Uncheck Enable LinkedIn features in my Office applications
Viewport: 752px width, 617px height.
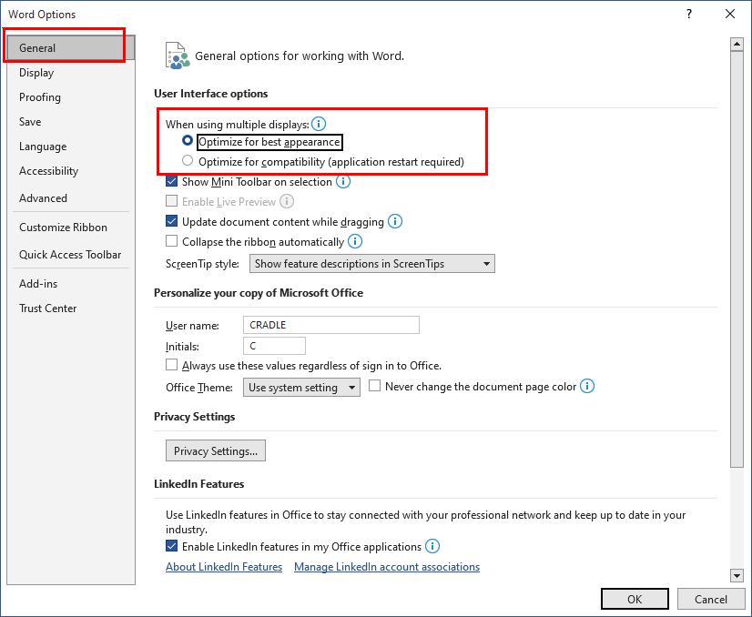[172, 546]
